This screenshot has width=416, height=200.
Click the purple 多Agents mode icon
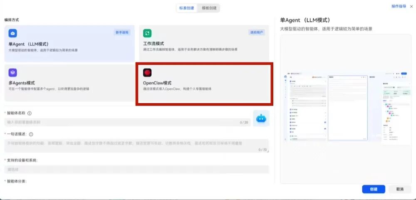point(13,72)
